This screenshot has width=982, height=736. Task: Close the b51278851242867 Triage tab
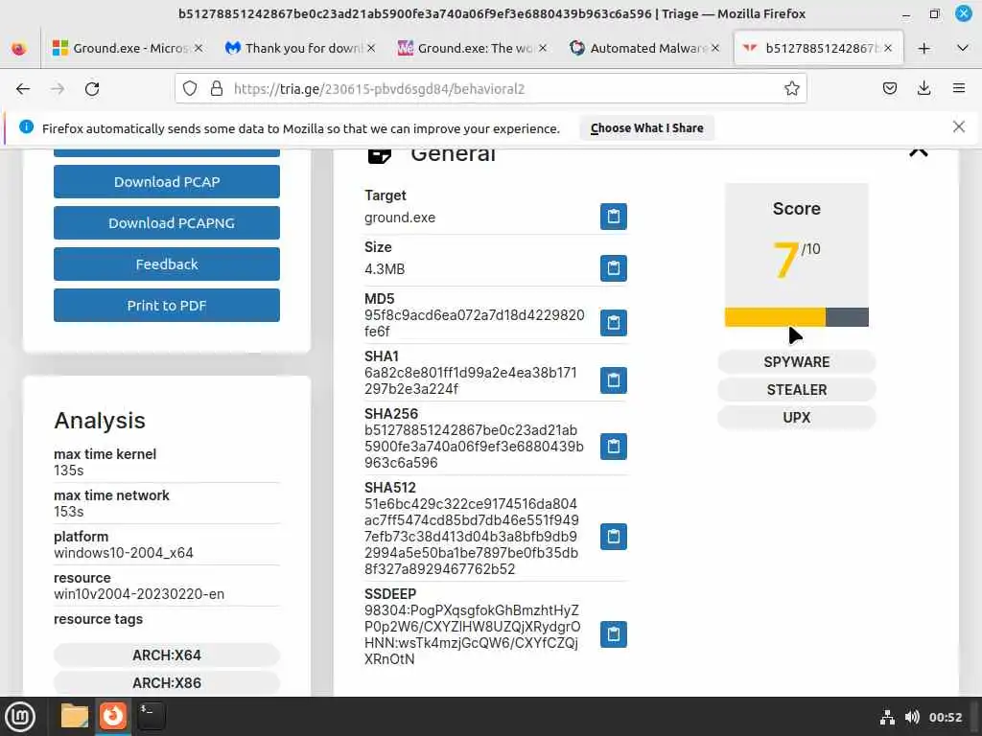point(887,48)
